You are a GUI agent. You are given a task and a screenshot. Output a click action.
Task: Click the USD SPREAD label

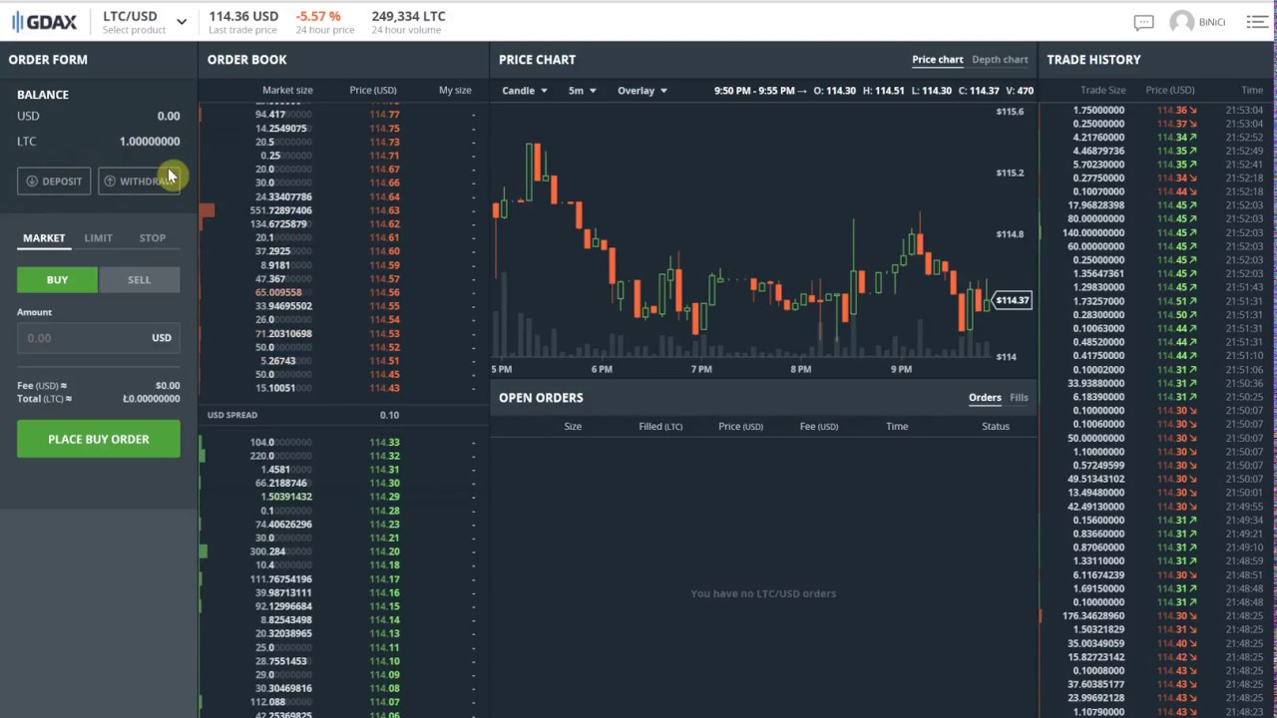[232, 415]
